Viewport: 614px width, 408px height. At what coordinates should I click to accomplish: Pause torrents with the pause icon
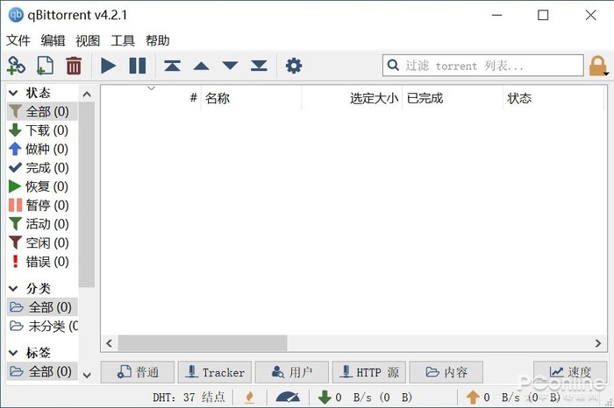138,66
